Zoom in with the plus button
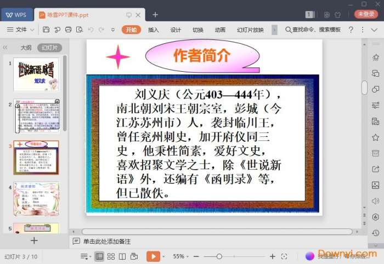The width and height of the screenshot is (384, 264). click(272, 256)
